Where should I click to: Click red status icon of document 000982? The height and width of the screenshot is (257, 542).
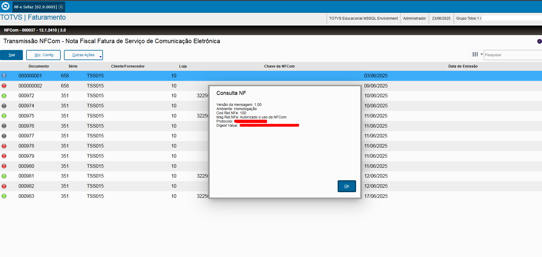4,186
